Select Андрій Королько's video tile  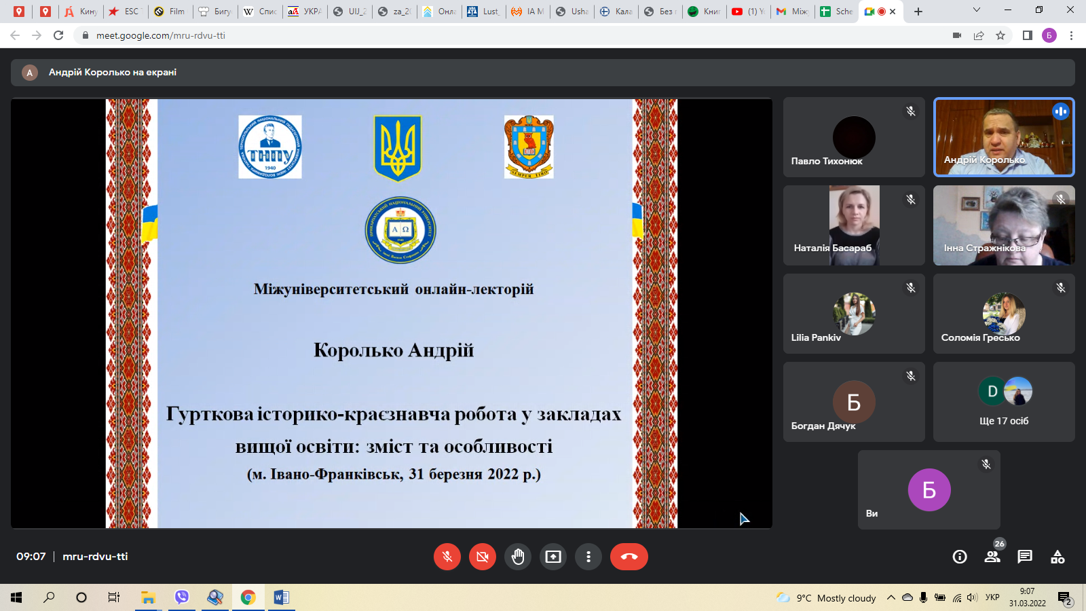(x=1004, y=137)
